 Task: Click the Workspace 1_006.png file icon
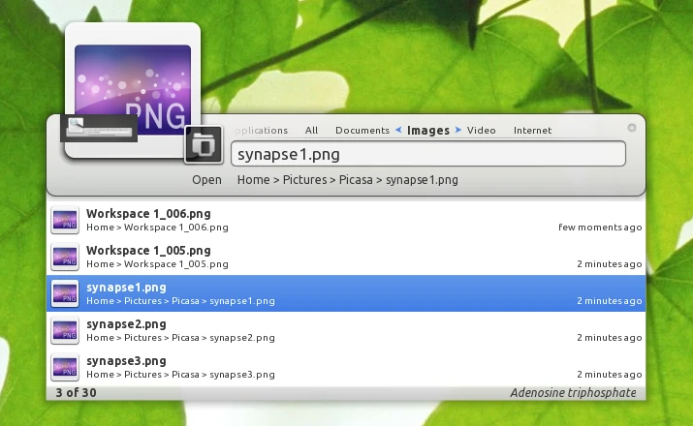pyautogui.click(x=65, y=220)
